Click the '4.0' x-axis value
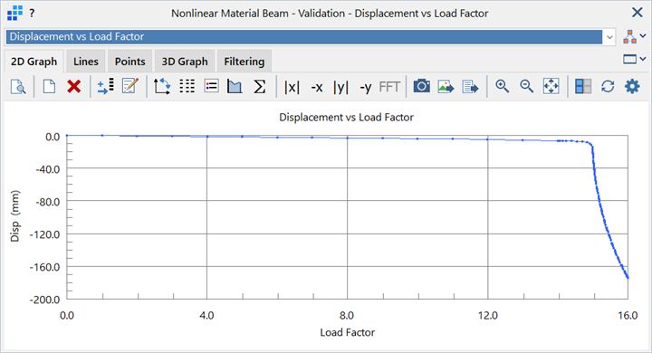This screenshot has width=652, height=353. [206, 316]
